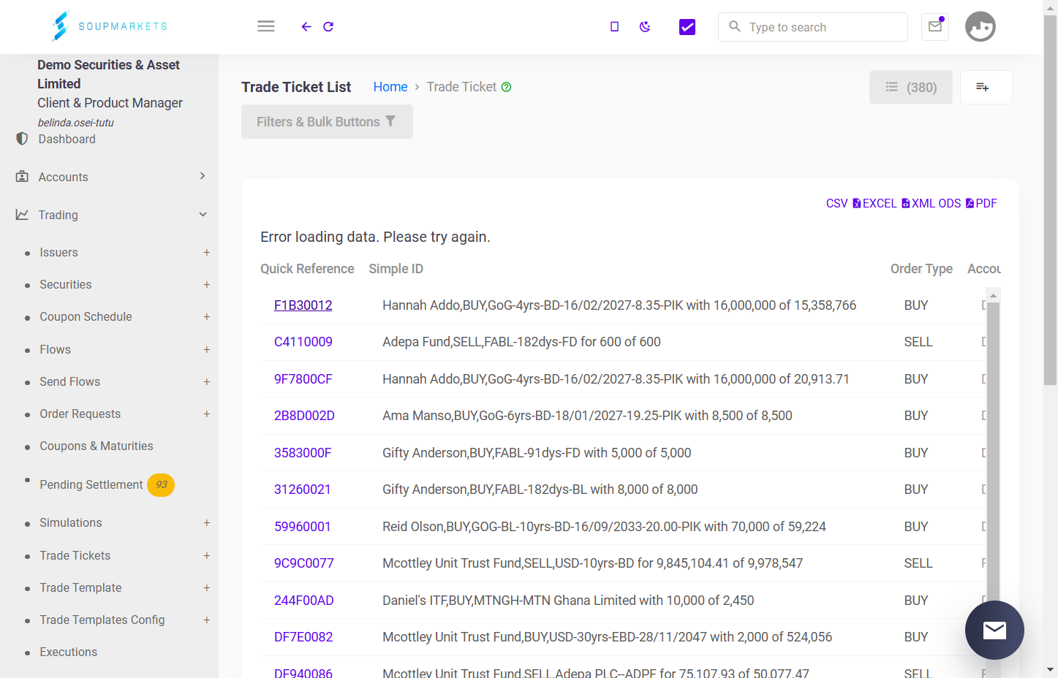Open Executions menu item

pos(68,652)
